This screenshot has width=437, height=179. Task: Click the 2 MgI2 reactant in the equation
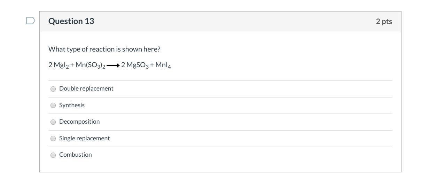[x=58, y=65]
